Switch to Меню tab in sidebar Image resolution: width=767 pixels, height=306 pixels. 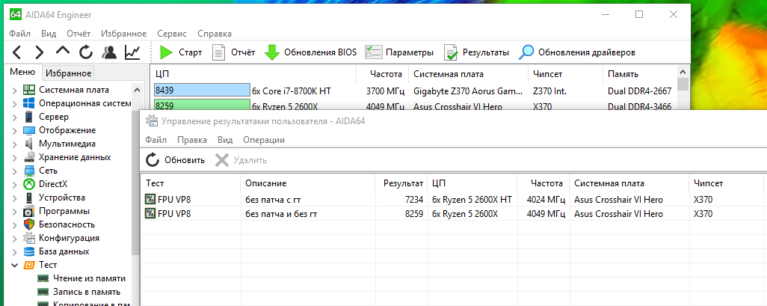(22, 72)
